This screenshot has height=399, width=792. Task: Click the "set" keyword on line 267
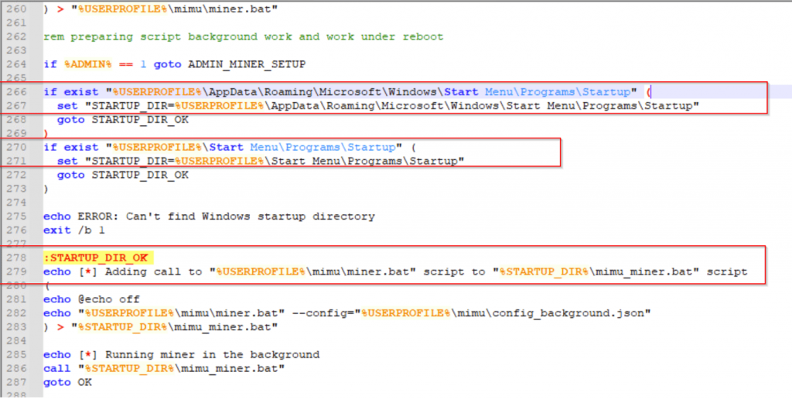[67, 106]
